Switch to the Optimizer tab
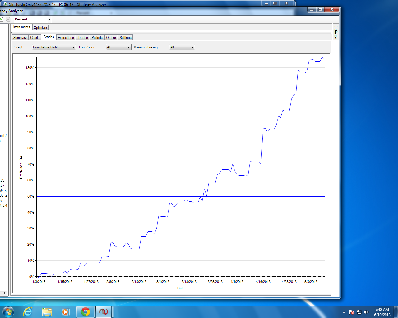398x318 pixels. point(40,28)
